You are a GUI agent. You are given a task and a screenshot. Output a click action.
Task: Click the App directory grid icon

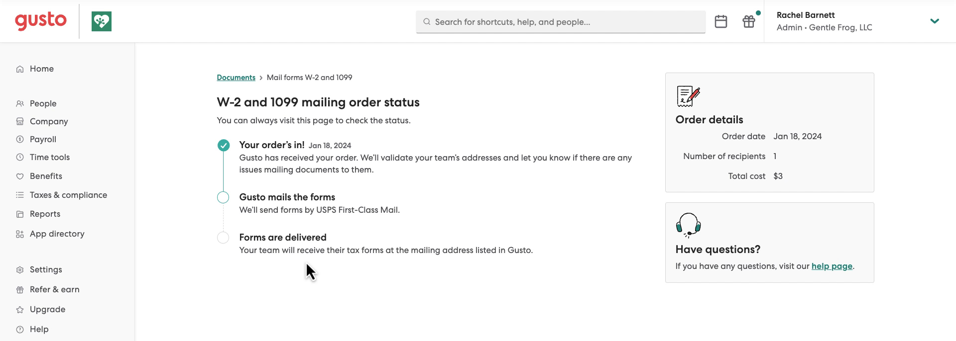(x=20, y=234)
